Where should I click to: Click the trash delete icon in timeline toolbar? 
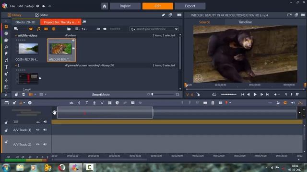tap(213, 103)
